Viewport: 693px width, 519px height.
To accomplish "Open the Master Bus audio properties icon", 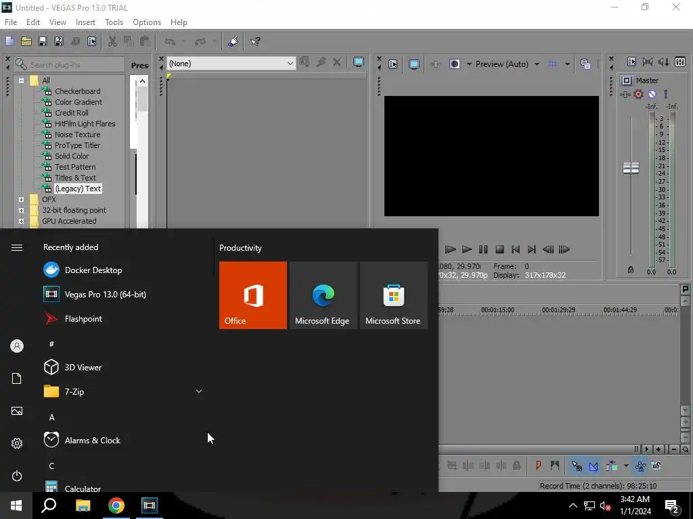I will pos(631,62).
